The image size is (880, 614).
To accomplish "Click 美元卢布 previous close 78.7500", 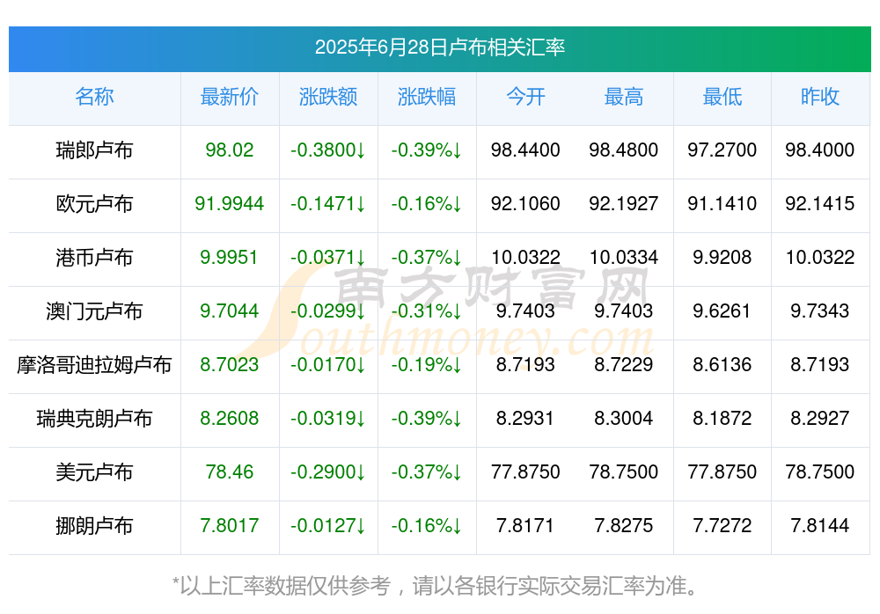I will pos(820,472).
